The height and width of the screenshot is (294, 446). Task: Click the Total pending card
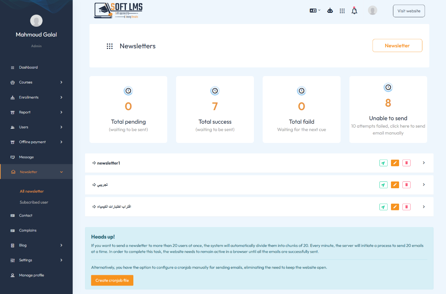pyautogui.click(x=128, y=109)
